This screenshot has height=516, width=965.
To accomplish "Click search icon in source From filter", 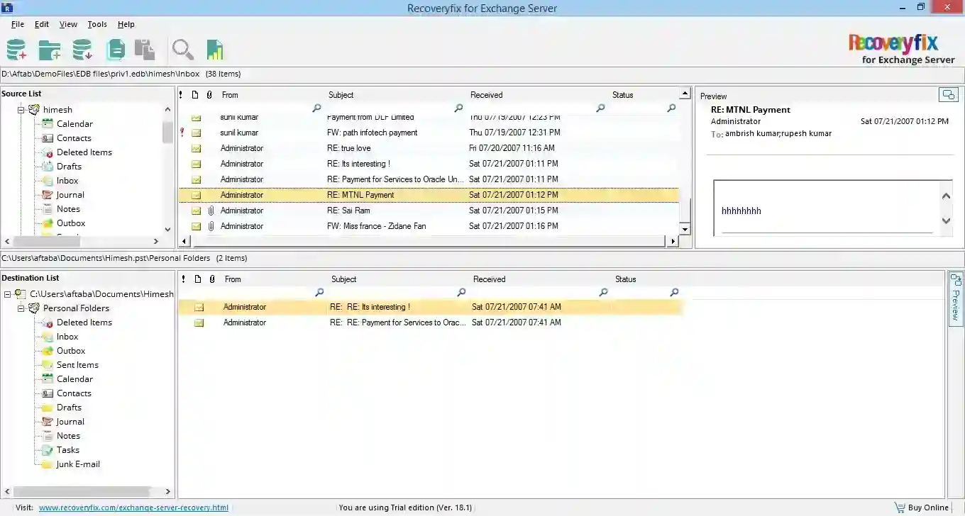I will pos(316,108).
